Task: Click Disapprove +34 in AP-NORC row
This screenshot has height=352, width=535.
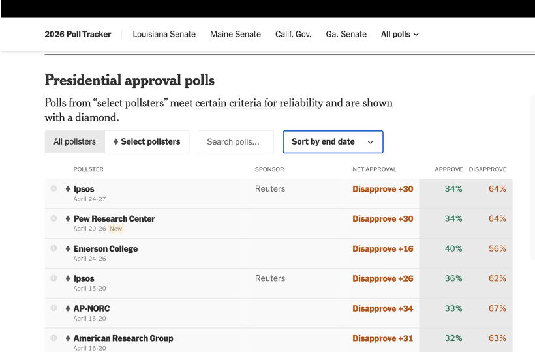Action: tap(383, 308)
